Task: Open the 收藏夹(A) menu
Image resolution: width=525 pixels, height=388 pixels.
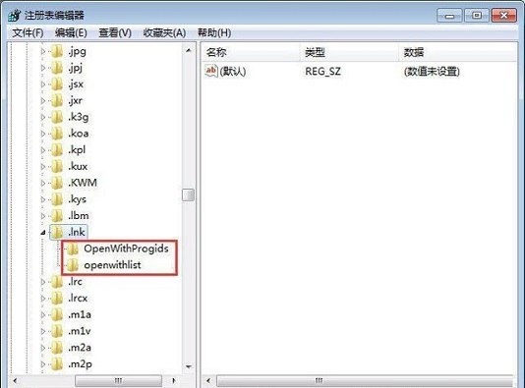Action: pyautogui.click(x=164, y=32)
